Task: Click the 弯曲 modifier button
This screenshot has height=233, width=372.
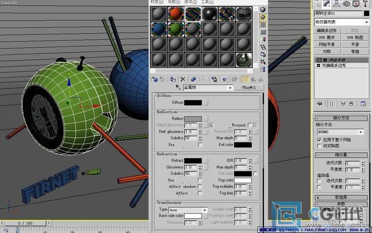Action: click(x=355, y=51)
